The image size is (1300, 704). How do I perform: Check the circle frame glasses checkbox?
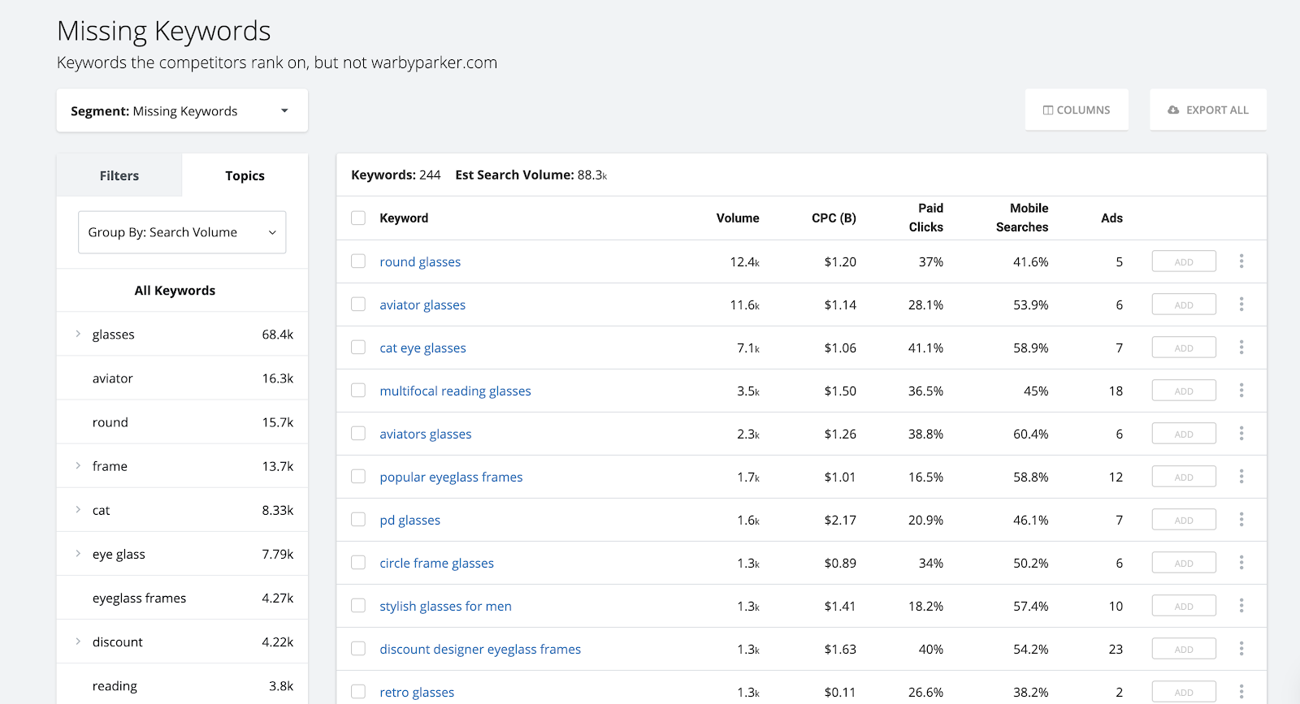click(x=358, y=562)
